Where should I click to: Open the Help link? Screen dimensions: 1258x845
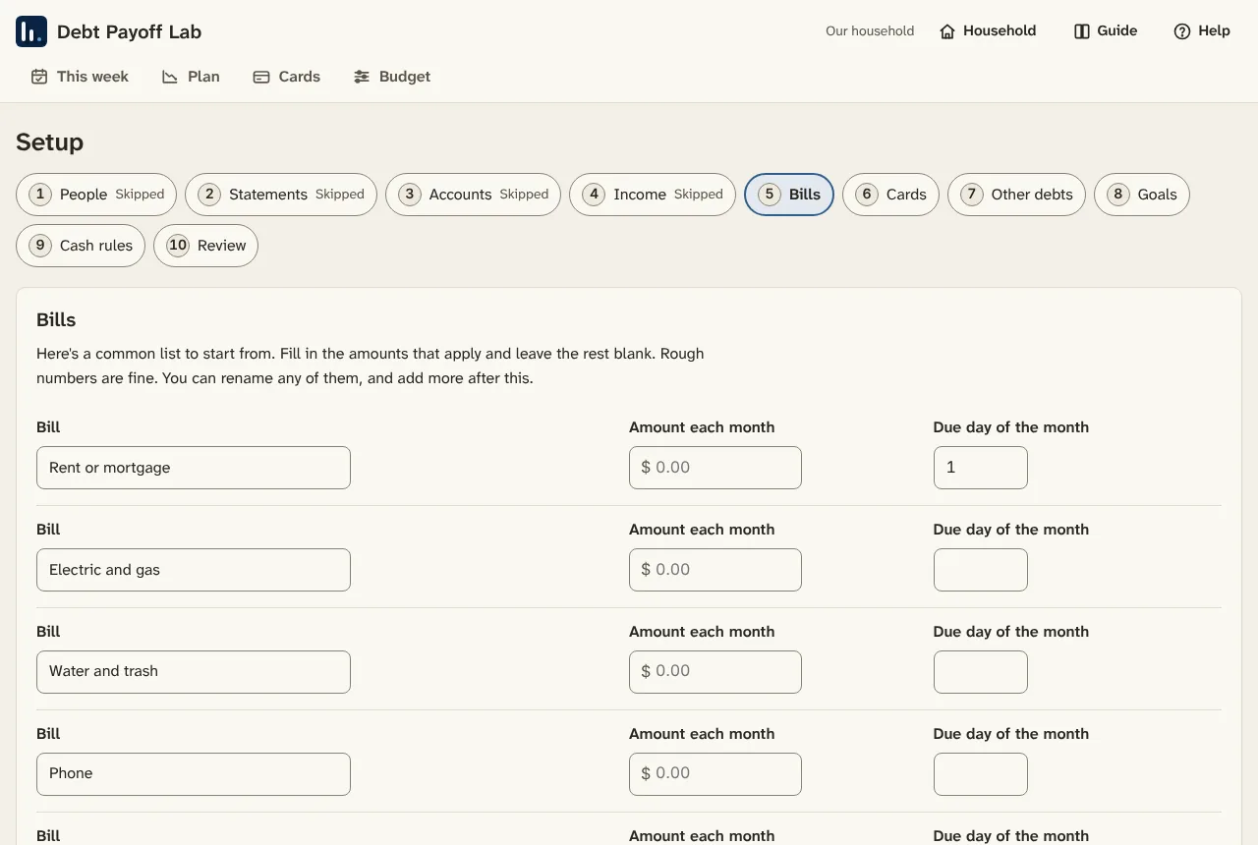click(1202, 31)
